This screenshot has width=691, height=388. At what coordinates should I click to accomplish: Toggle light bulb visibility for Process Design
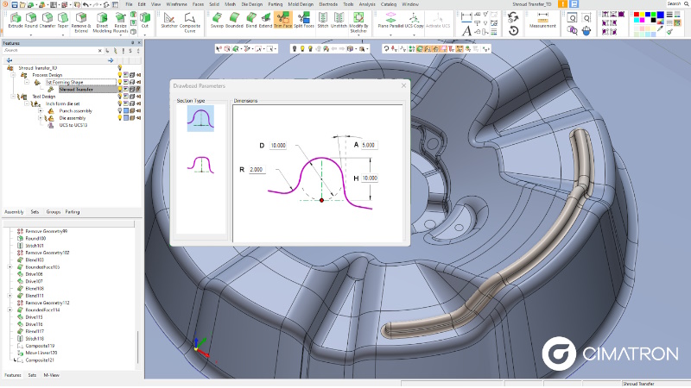119,75
